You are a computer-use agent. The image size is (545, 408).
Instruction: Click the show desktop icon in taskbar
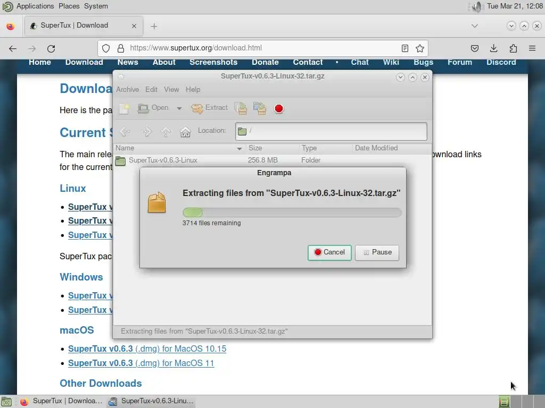tap(6, 402)
